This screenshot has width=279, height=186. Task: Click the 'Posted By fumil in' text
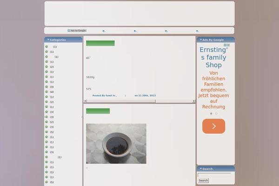tap(104, 96)
